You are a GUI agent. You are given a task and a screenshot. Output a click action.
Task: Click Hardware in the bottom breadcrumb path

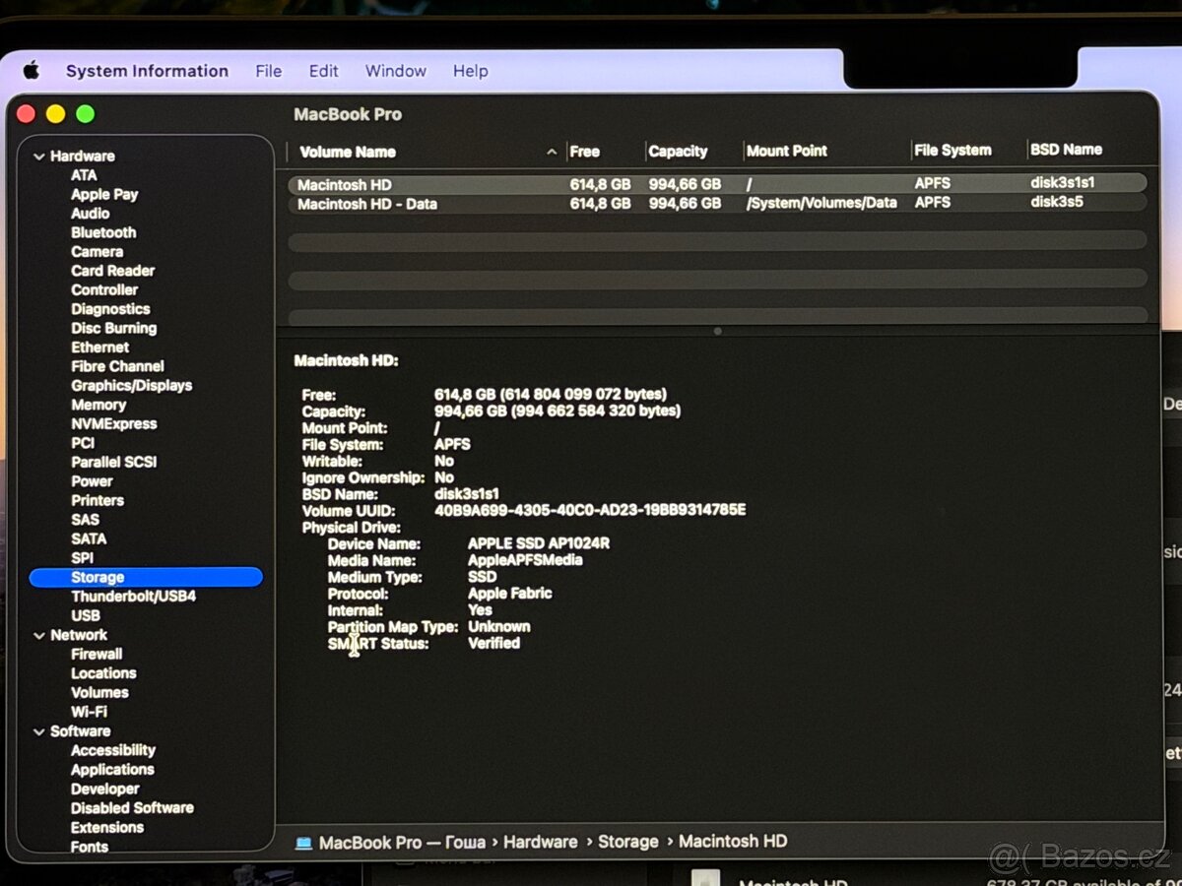point(541,842)
